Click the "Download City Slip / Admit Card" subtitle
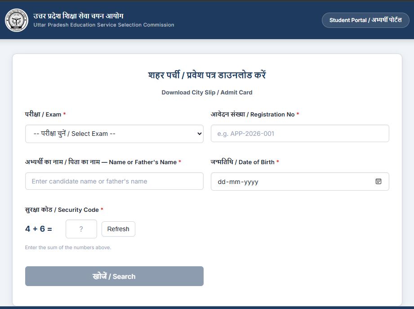The width and height of the screenshot is (414, 309). [207, 92]
